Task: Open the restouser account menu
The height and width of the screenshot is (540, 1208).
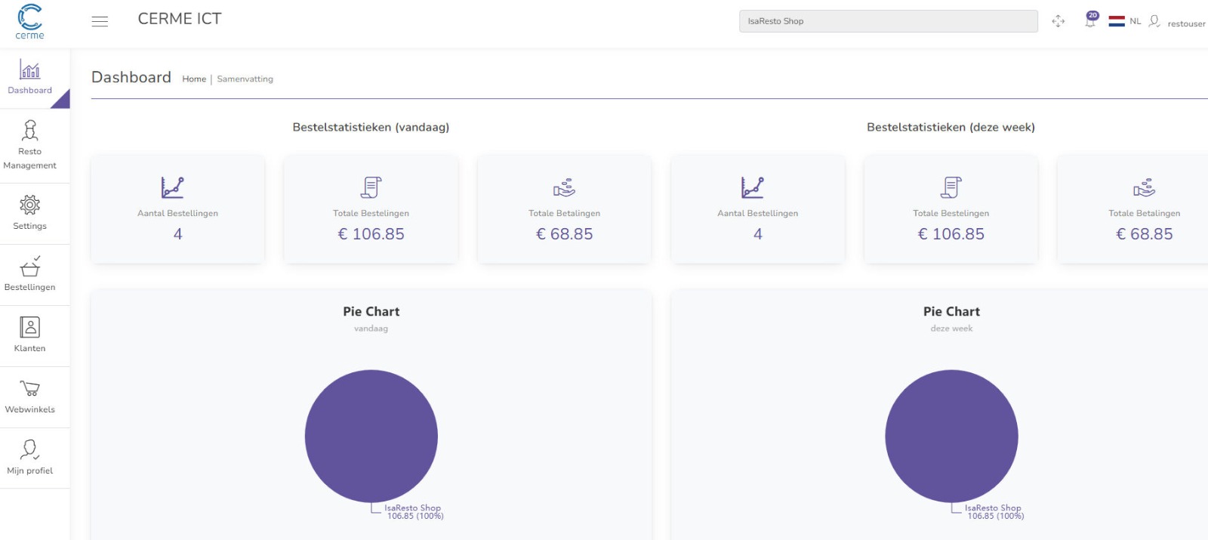Action: click(1186, 23)
